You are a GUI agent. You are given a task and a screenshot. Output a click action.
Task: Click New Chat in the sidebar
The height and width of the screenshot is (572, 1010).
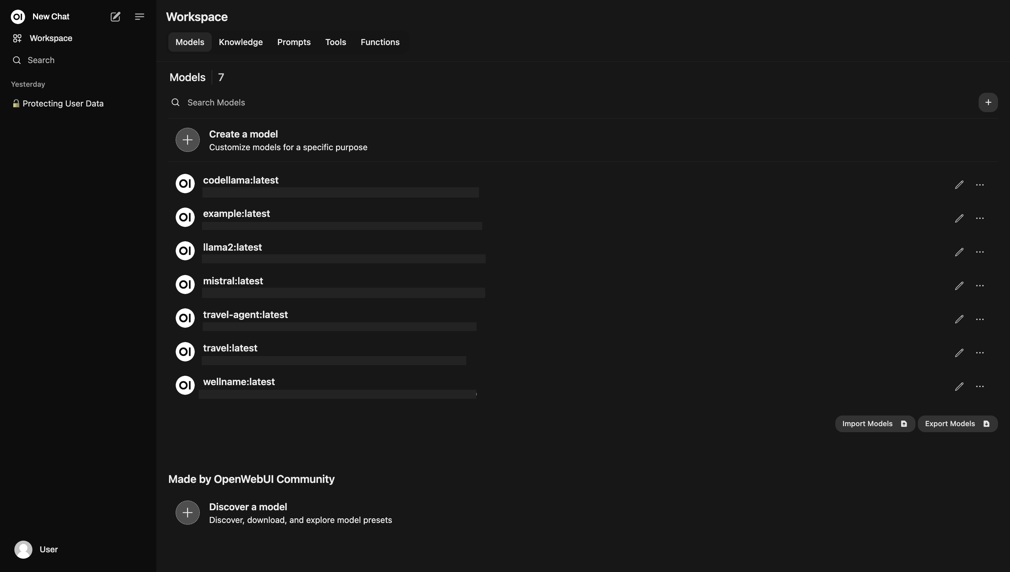point(51,16)
